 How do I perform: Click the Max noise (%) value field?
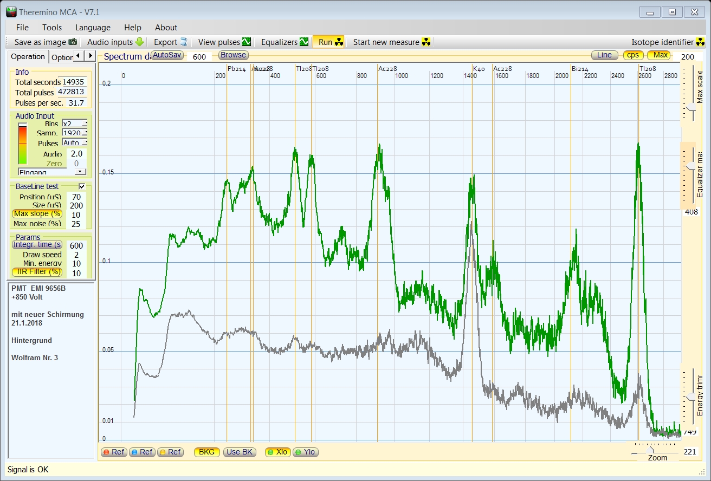coord(76,224)
